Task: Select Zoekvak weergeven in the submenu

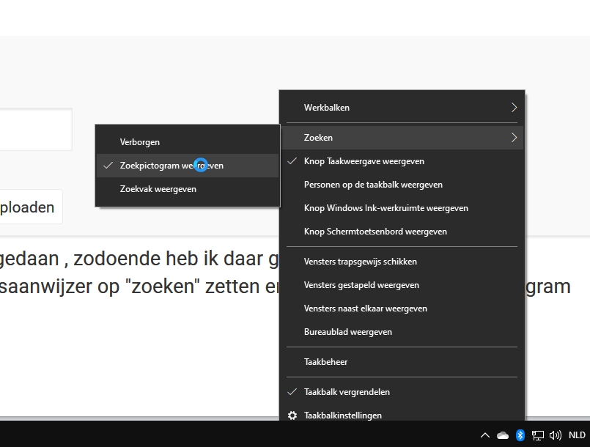Action: 158,188
